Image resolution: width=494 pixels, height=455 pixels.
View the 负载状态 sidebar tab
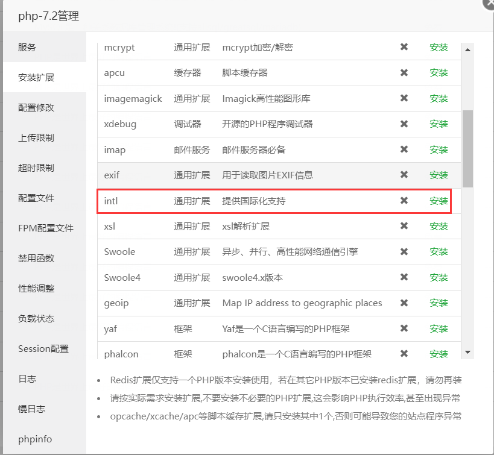pos(45,319)
